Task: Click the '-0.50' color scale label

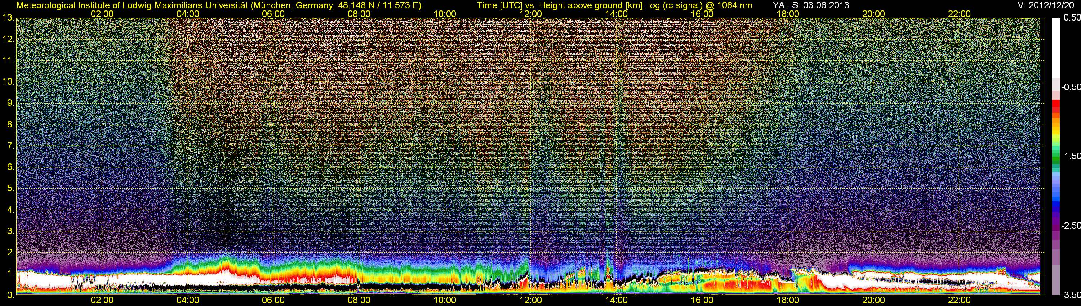Action: point(1071,87)
